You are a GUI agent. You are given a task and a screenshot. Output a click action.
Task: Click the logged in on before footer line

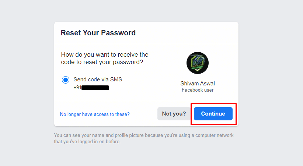87,141
